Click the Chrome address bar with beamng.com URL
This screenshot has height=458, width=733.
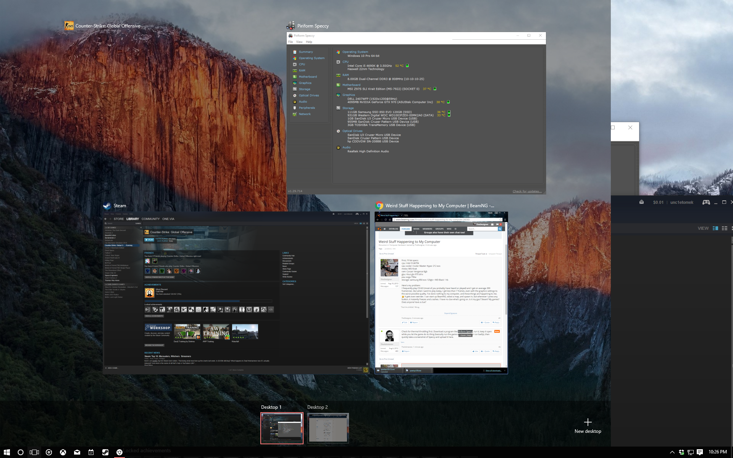[447, 220]
